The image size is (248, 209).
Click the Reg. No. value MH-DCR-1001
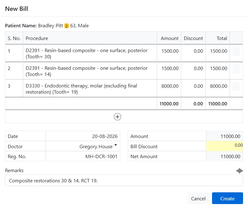(101, 157)
